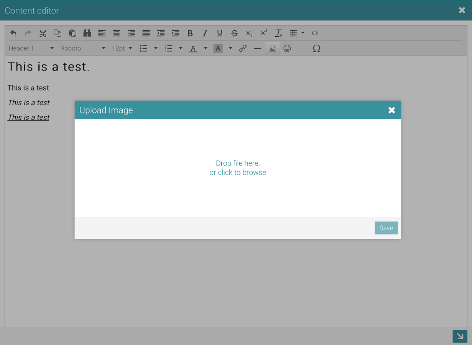Click the Paste clipboard icon

[72, 33]
